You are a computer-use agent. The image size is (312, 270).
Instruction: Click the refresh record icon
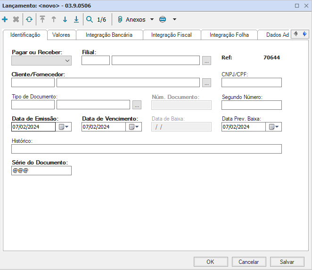point(29,19)
